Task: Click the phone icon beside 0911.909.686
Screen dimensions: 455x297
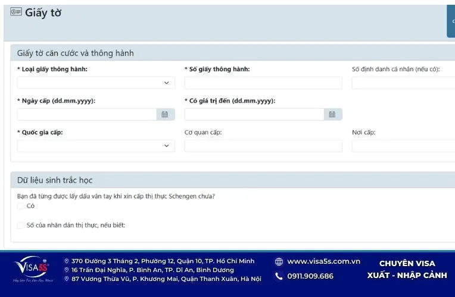Action: (x=279, y=276)
